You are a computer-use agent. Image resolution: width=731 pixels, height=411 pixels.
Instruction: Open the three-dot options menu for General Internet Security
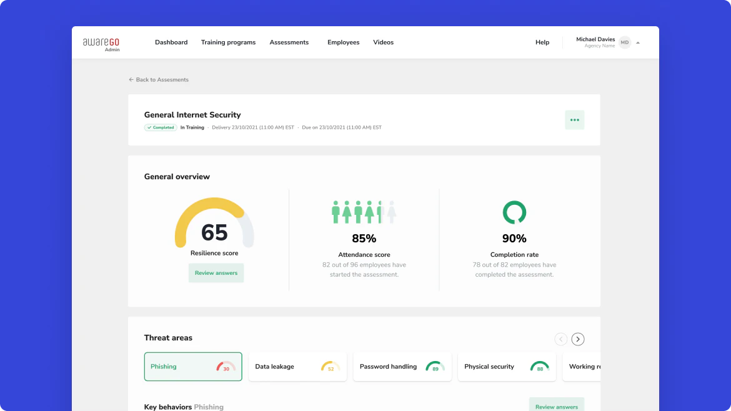pos(574,119)
